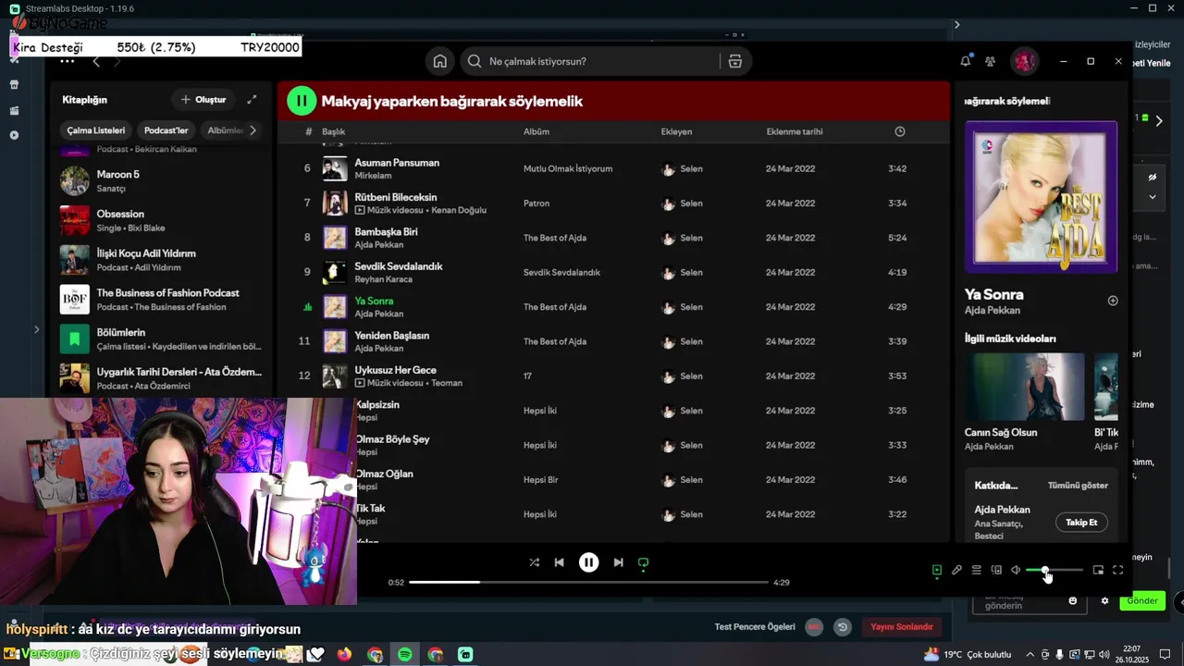This screenshot has width=1184, height=666.
Task: Skip to the previous track
Action: point(559,562)
